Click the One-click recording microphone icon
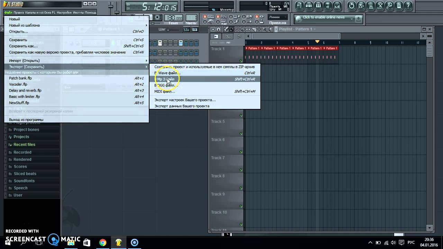This screenshot has height=249, width=443. (389, 6)
